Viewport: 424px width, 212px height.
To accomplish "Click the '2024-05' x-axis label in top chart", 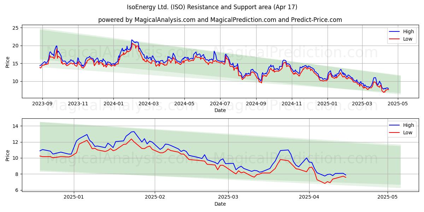I will click(x=184, y=104).
